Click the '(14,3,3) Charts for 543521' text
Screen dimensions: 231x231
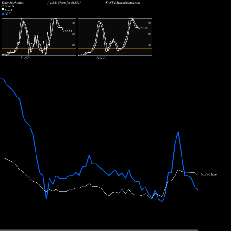[64, 3]
